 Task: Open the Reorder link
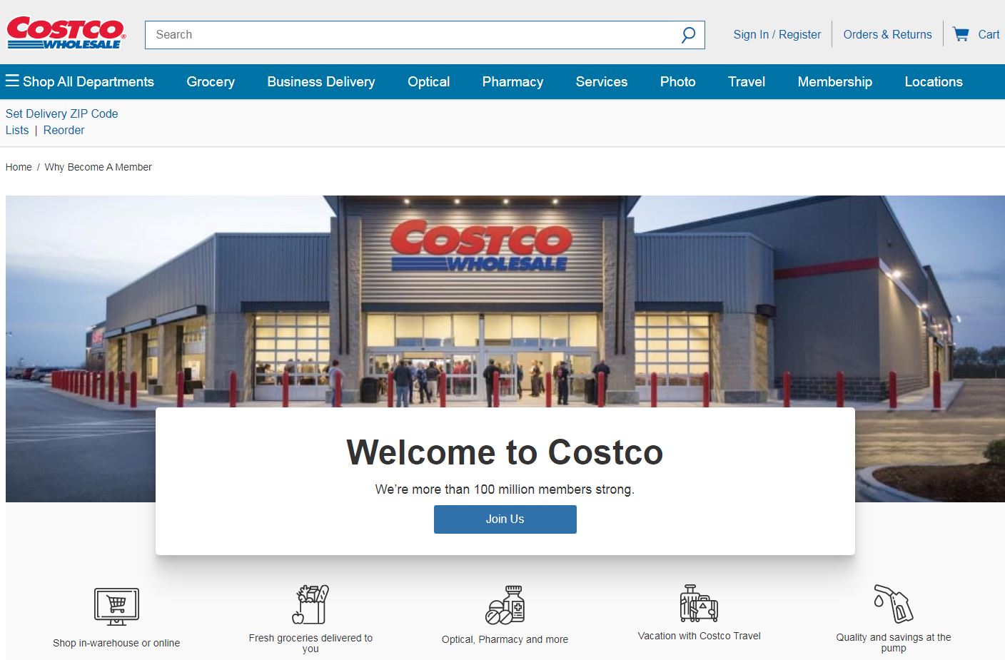tap(64, 130)
